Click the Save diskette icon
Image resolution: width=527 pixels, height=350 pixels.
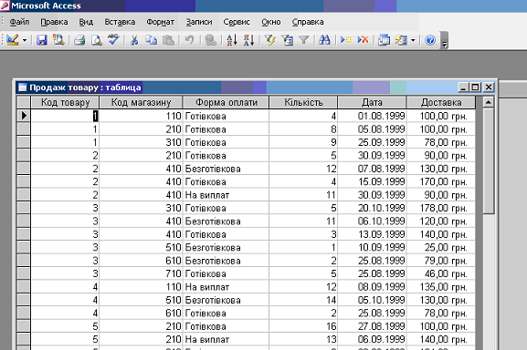click(42, 40)
